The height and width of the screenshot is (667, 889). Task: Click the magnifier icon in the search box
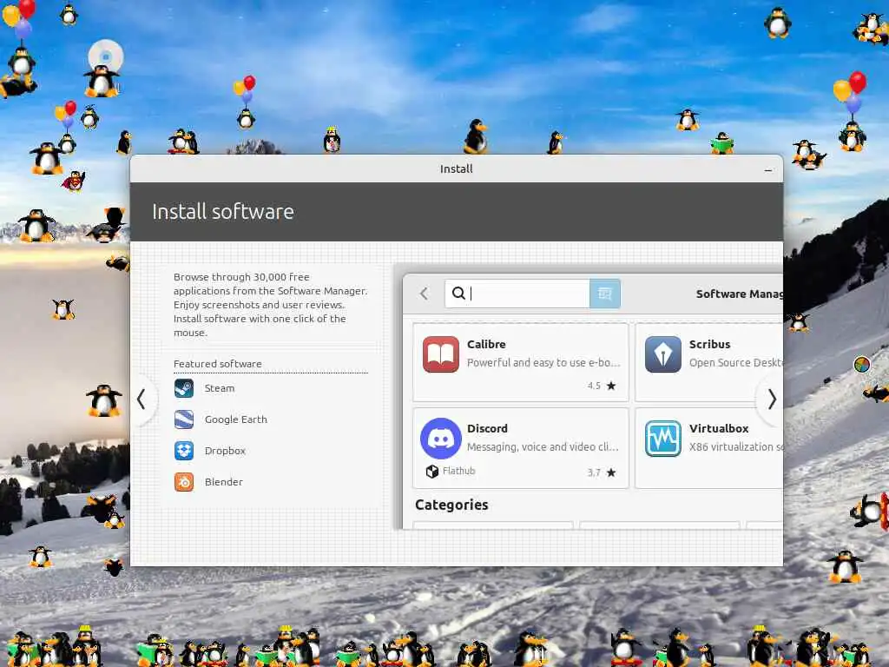click(458, 294)
